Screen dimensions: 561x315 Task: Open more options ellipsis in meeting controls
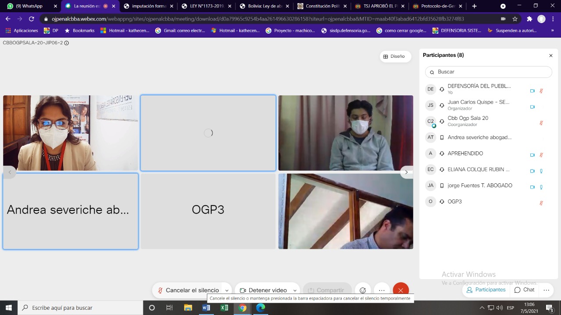point(382,290)
